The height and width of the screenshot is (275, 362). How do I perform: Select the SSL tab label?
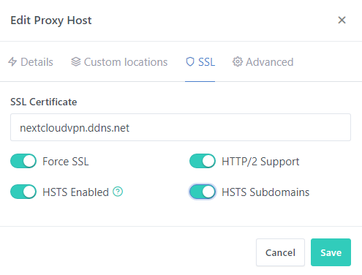tap(206, 62)
